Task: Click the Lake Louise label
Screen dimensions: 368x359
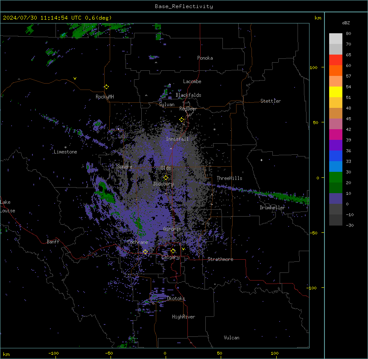Action: click(8, 206)
